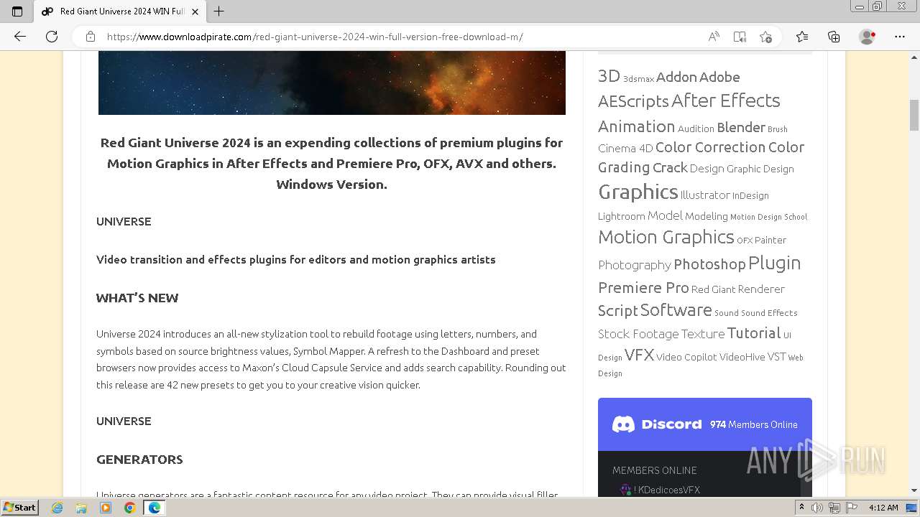This screenshot has width=920, height=517.
Task: Open the Motion Design School tag
Action: [x=768, y=217]
